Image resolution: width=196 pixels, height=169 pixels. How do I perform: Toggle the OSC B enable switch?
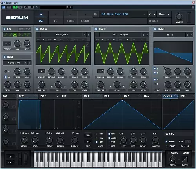pyautogui.click(x=96, y=29)
